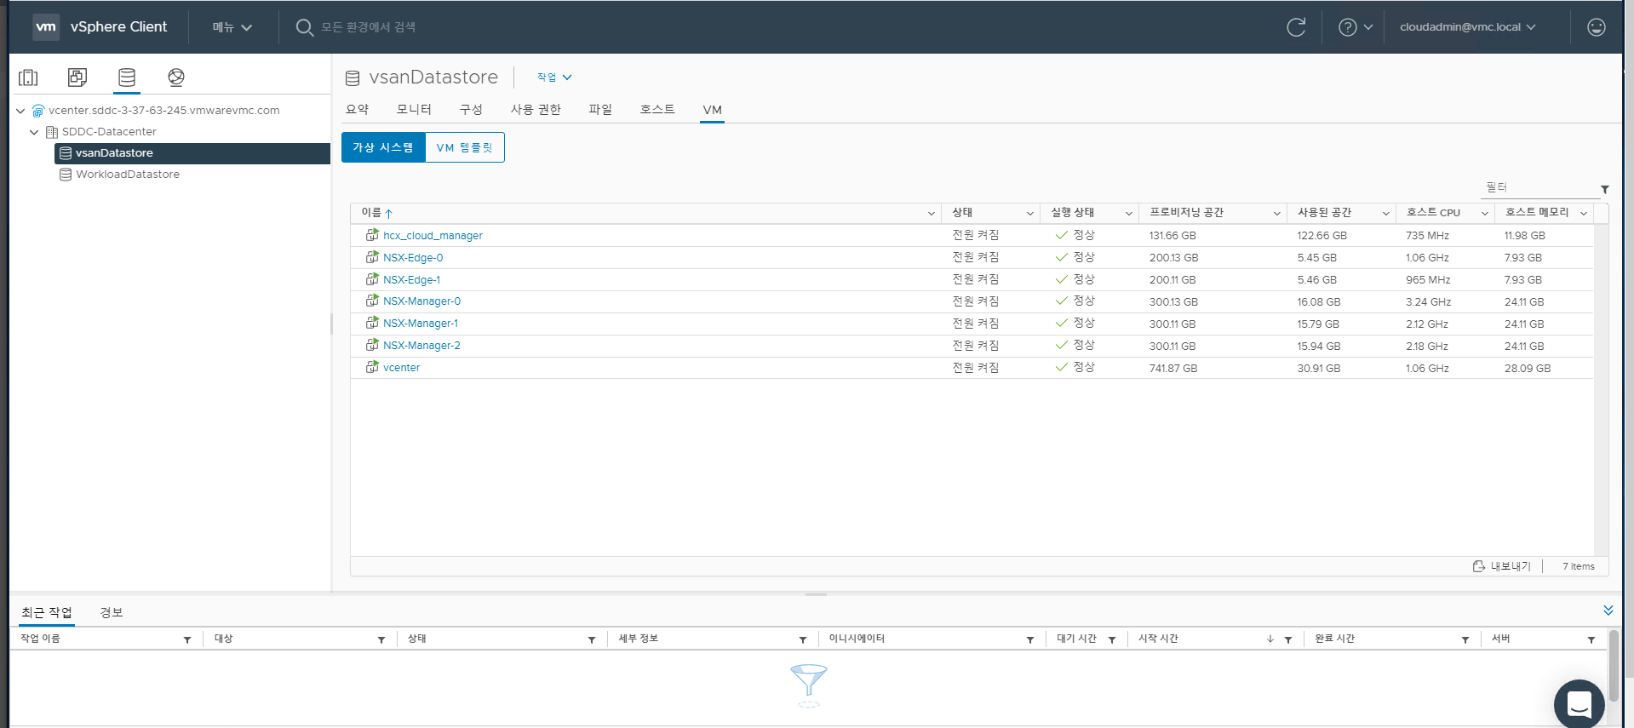Filter the 대상 column in tasks
1634x728 pixels.
tap(381, 639)
